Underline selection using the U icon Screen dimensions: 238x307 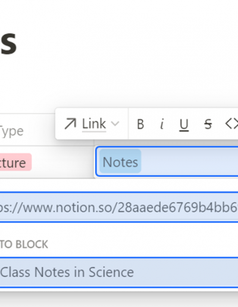click(x=184, y=125)
